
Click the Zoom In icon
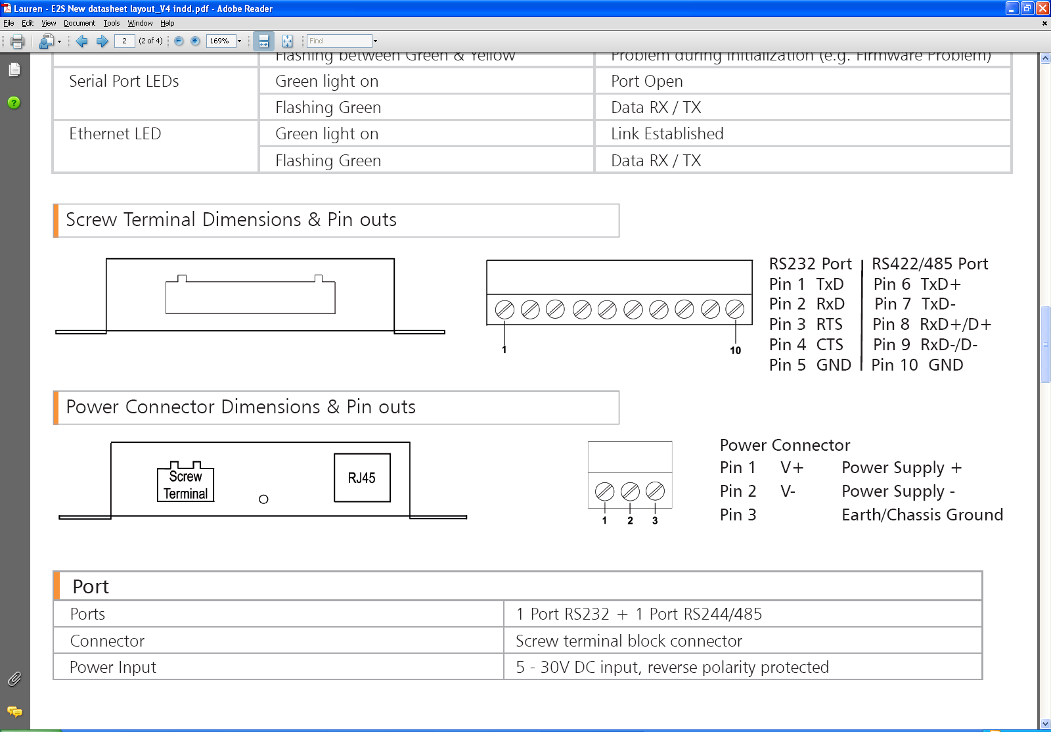(x=195, y=41)
